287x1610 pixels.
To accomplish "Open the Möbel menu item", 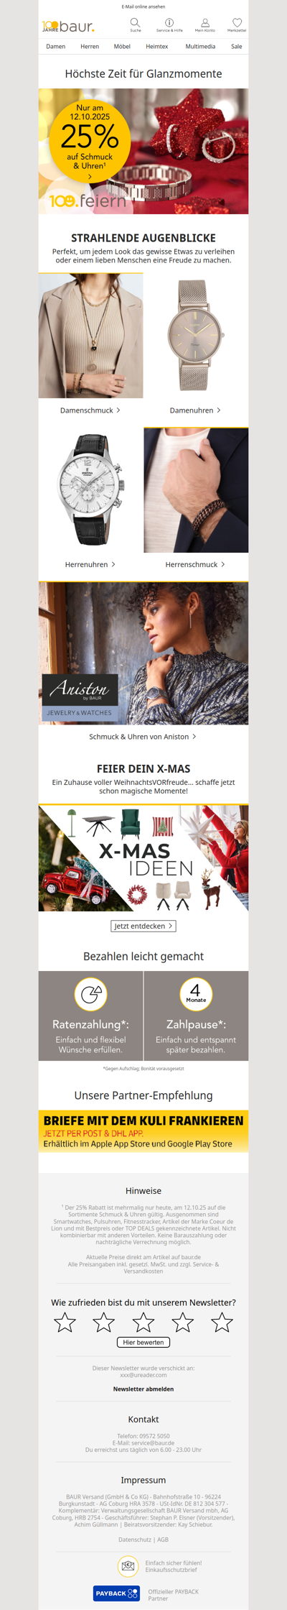I will pyautogui.click(x=122, y=47).
